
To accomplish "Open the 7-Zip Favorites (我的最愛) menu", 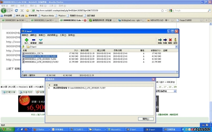I will tap(52, 35).
